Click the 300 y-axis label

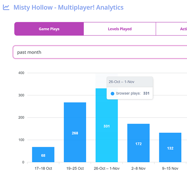pyautogui.click(x=21, y=95)
